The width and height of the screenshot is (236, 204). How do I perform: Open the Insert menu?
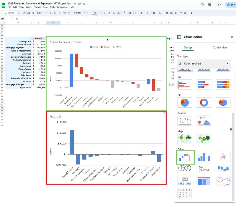[x=29, y=7]
